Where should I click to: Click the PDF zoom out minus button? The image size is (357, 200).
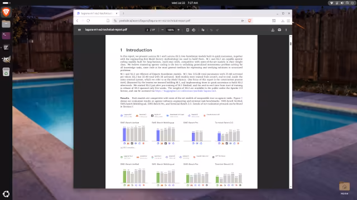tap(162, 30)
